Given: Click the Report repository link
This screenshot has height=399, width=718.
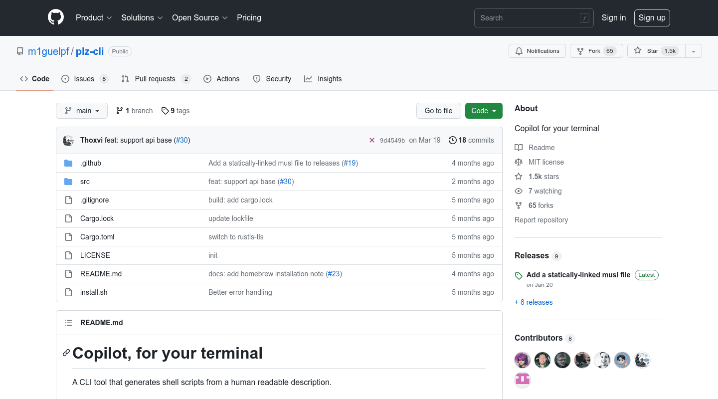Looking at the screenshot, I should tap(541, 220).
